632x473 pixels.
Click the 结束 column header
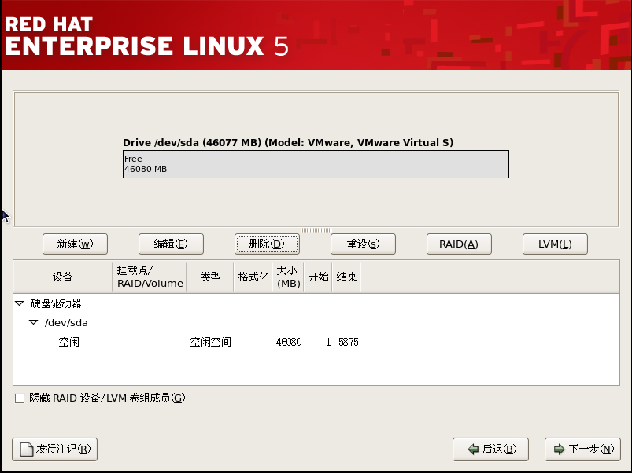[x=346, y=277]
